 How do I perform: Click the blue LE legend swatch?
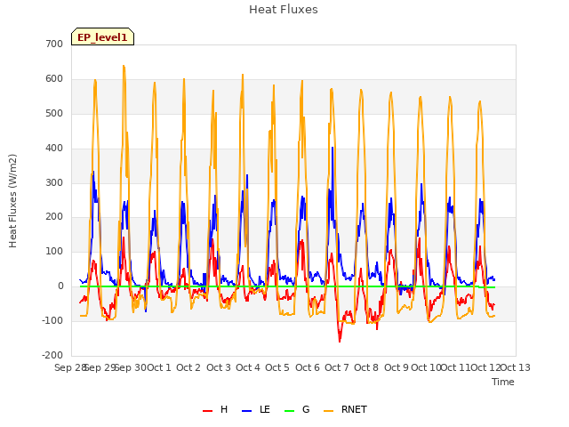[x=247, y=411]
